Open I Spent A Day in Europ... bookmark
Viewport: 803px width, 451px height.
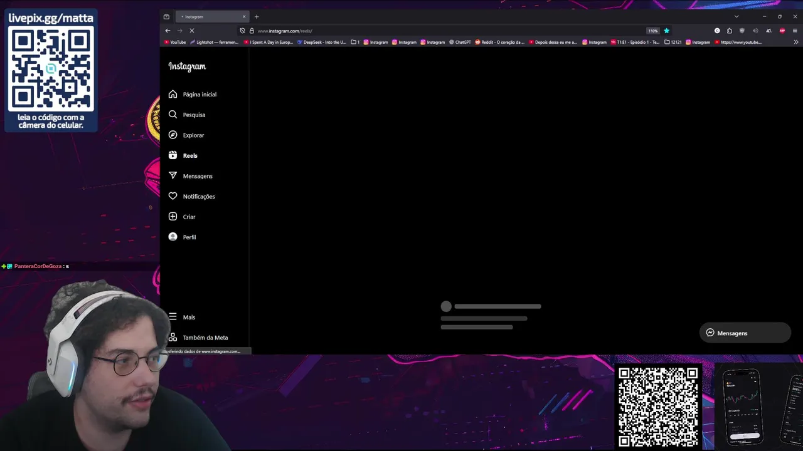click(268, 43)
